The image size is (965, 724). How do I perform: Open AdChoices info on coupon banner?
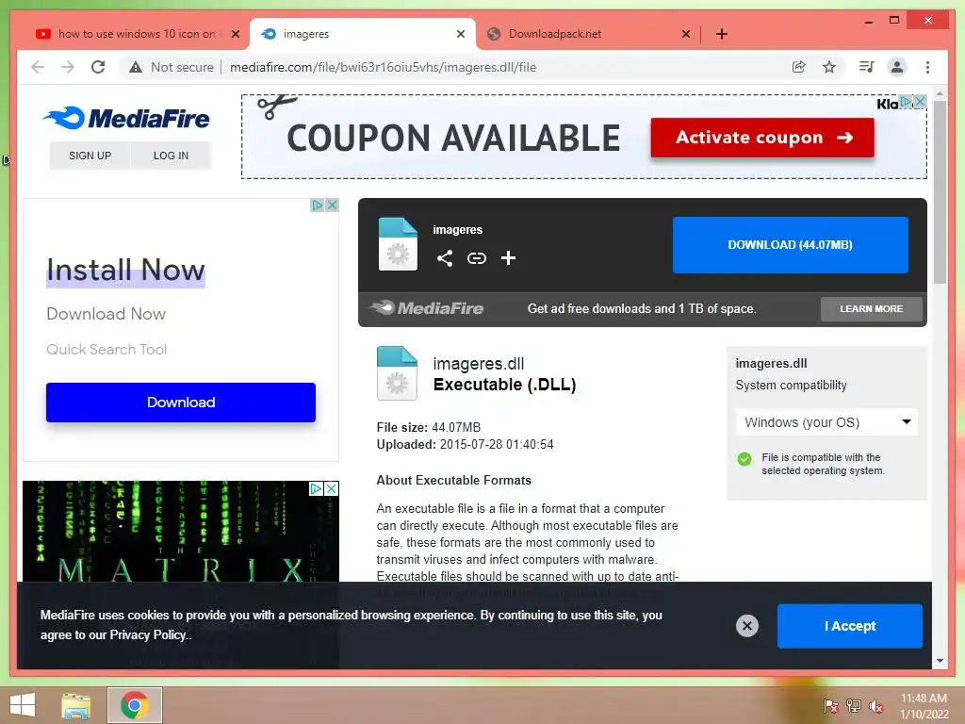(906, 102)
